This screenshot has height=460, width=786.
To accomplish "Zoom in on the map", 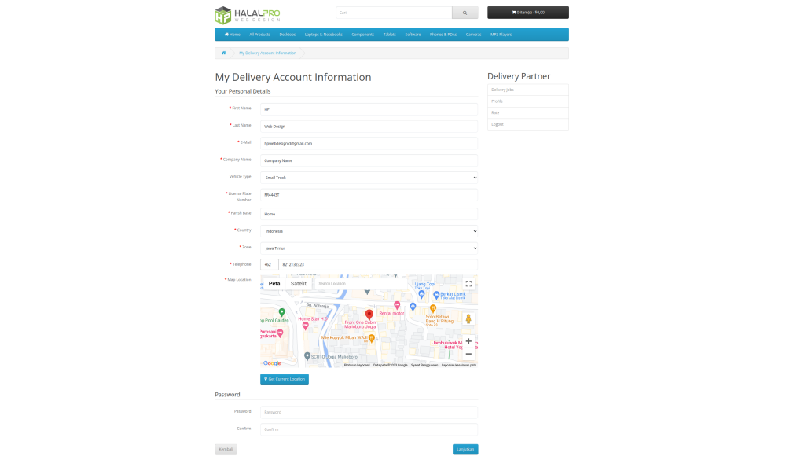I will (468, 341).
